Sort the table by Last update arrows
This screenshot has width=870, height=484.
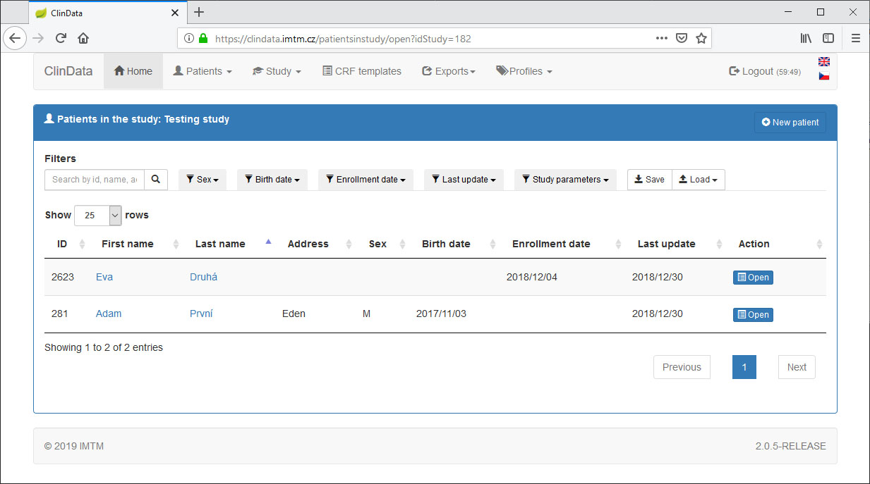(719, 244)
